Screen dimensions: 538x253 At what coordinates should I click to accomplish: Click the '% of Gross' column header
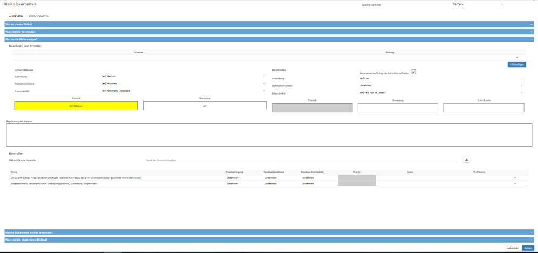click(x=479, y=172)
